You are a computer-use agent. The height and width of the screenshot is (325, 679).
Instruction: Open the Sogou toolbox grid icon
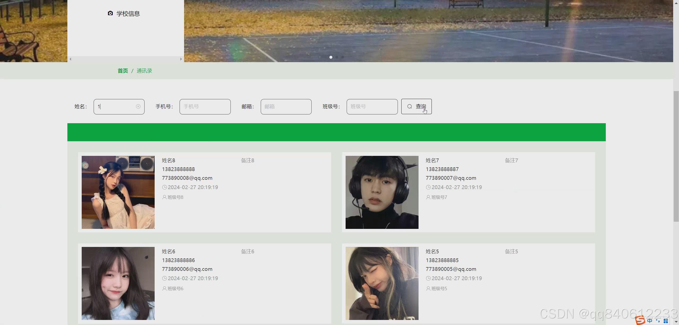pos(666,321)
